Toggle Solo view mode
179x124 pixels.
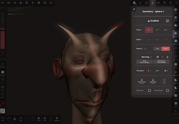tap(21, 119)
